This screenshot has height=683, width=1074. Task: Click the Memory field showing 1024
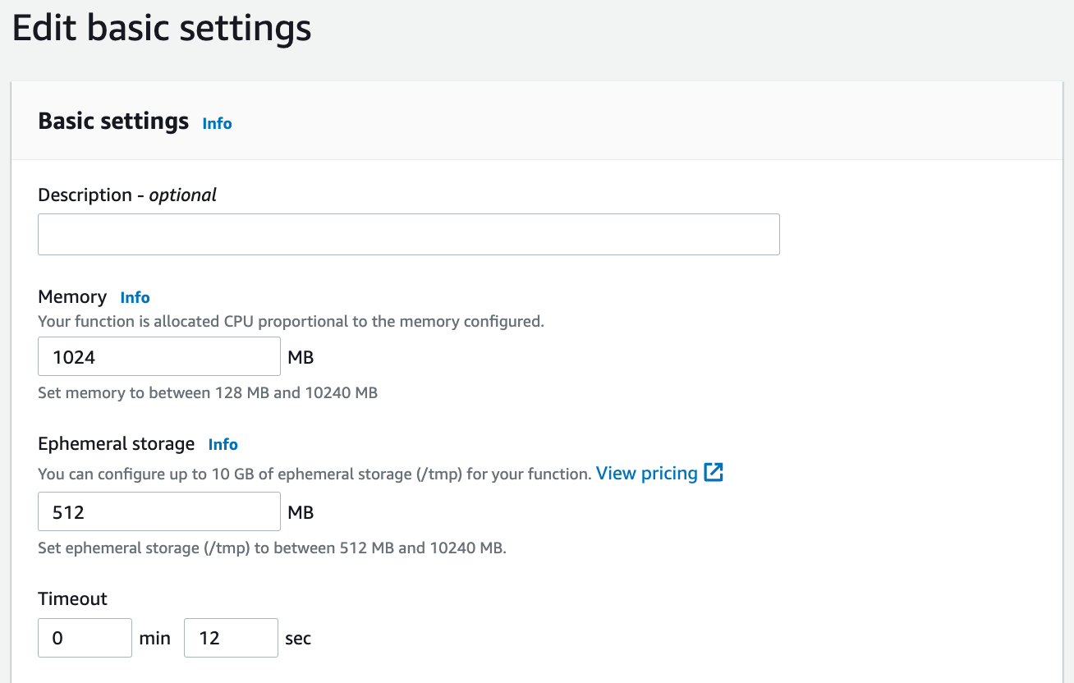pyautogui.click(x=159, y=357)
